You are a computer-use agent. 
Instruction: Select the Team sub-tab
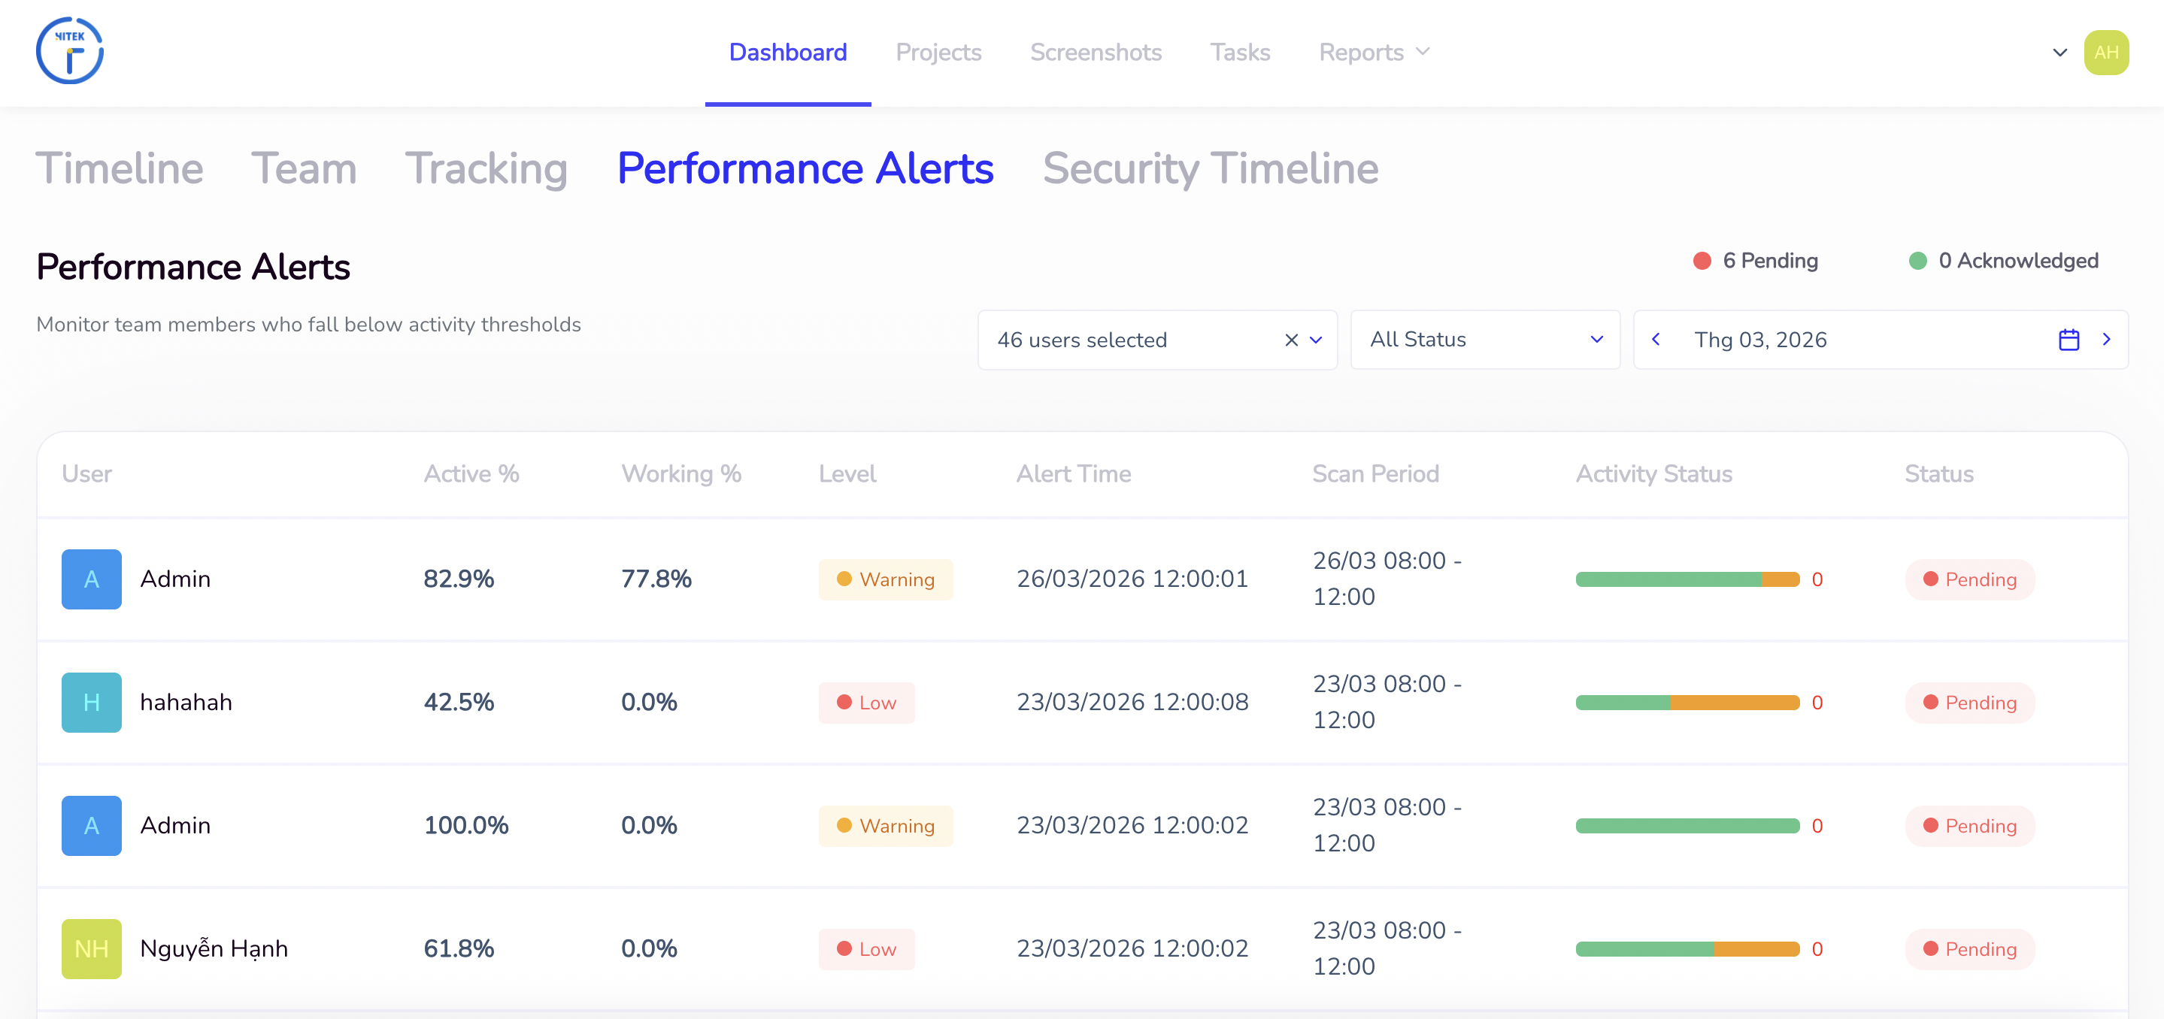304,169
